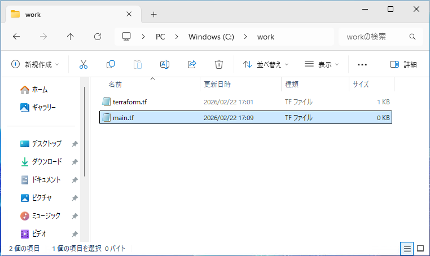Open the 新規作成 dropdown menu
The width and height of the screenshot is (430, 256).
click(35, 64)
